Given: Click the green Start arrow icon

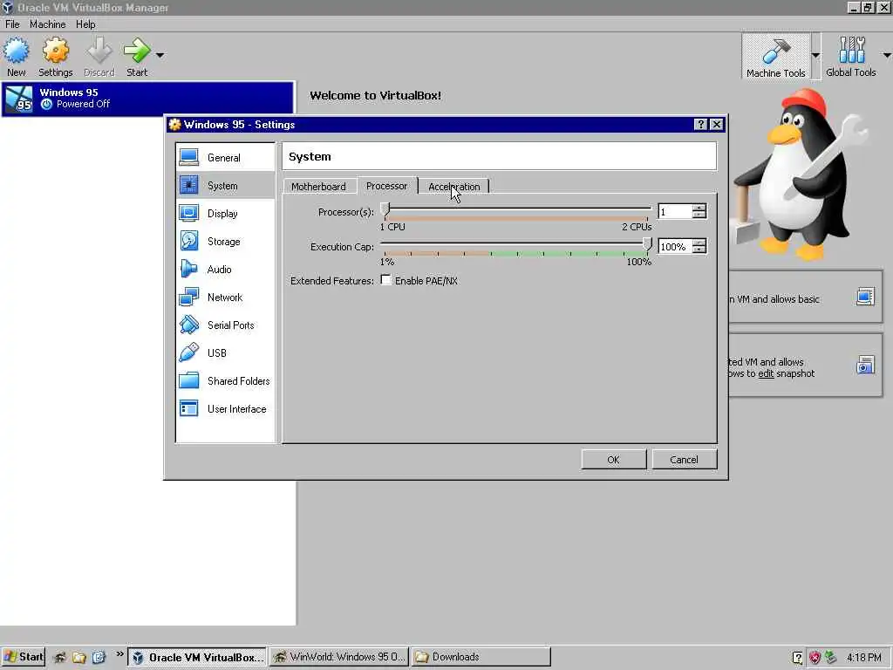Looking at the screenshot, I should click(137, 51).
